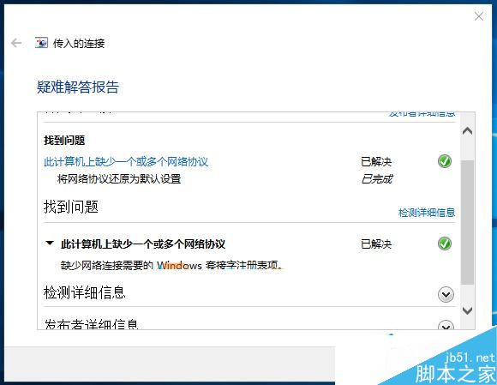
Task: Collapse the bold 此计算机上缺少一个或多个网络协议 item
Action: 50,244
